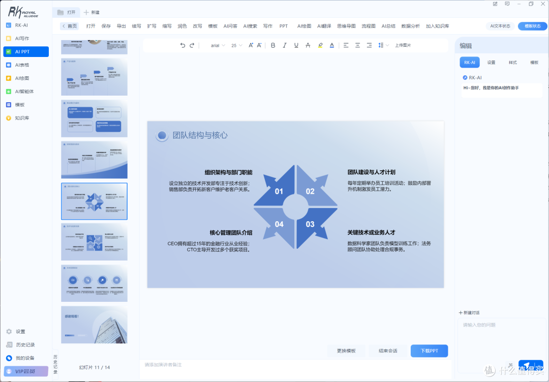549x382 pixels.
Task: Click 数据分析 in the top toolbar
Action: pos(410,26)
